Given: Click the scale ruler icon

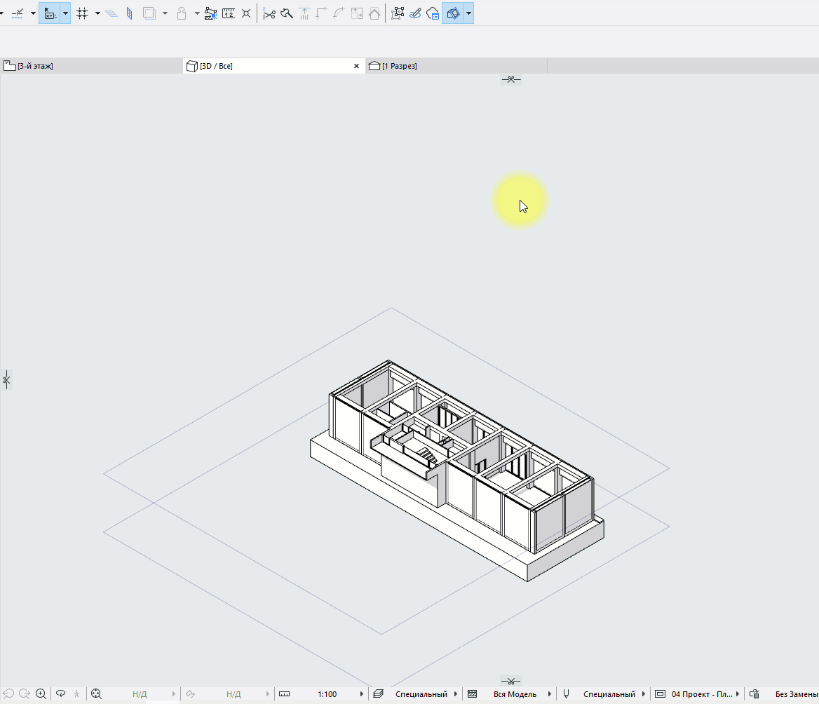Looking at the screenshot, I should click(x=284, y=694).
